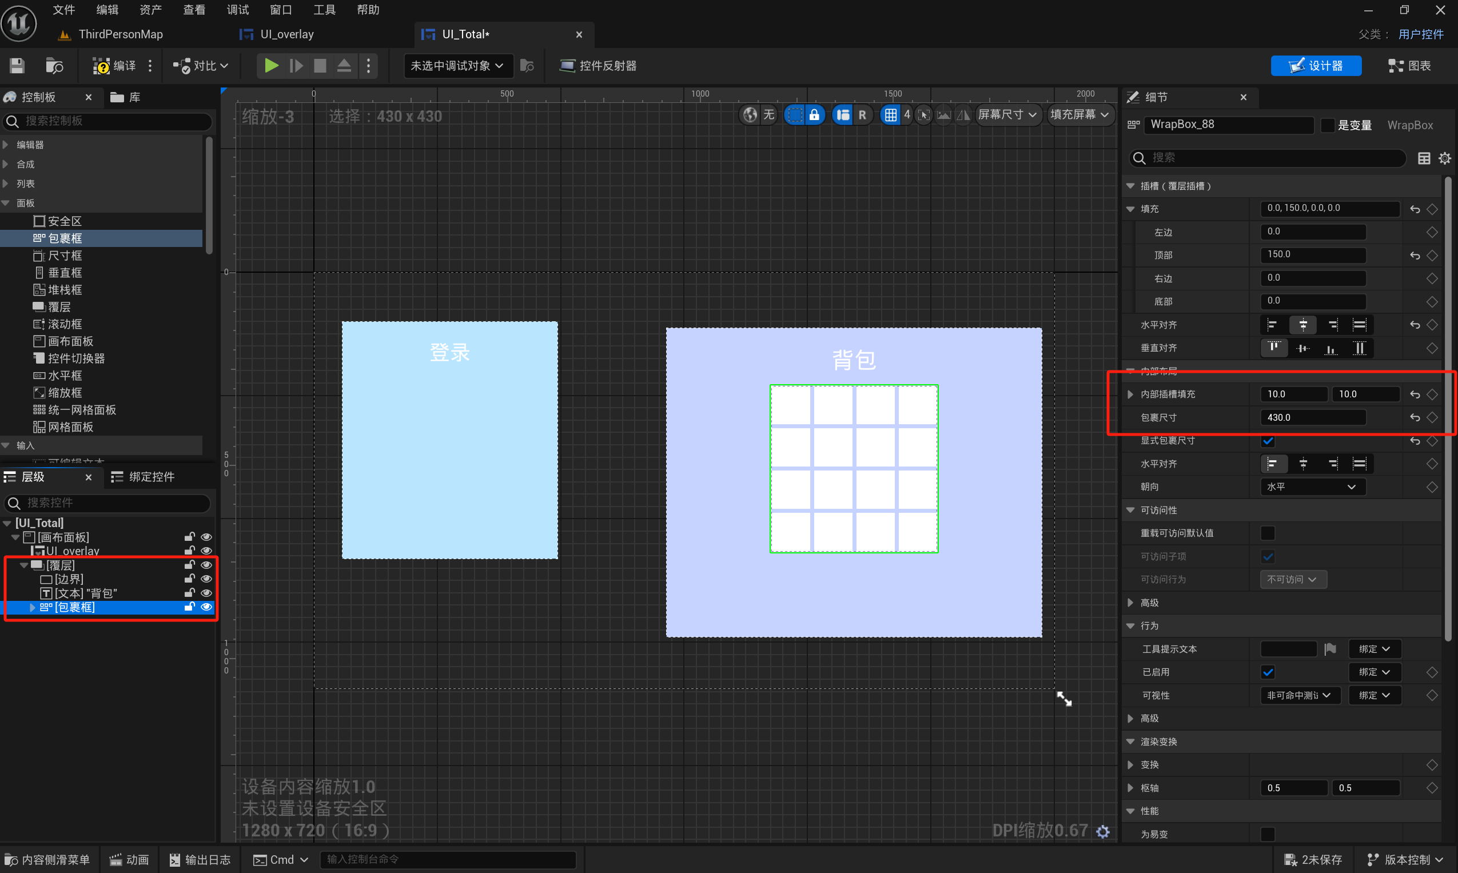Image resolution: width=1458 pixels, height=873 pixels.
Task: Hide the 文本 背包 widget with its eye icon
Action: coord(206,592)
